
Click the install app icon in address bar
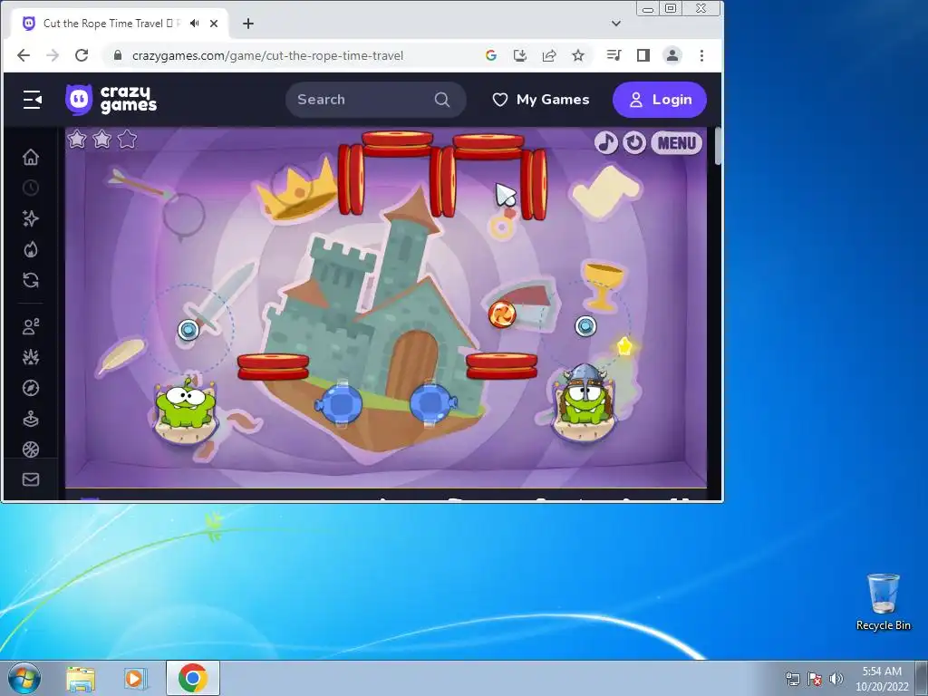tap(519, 55)
